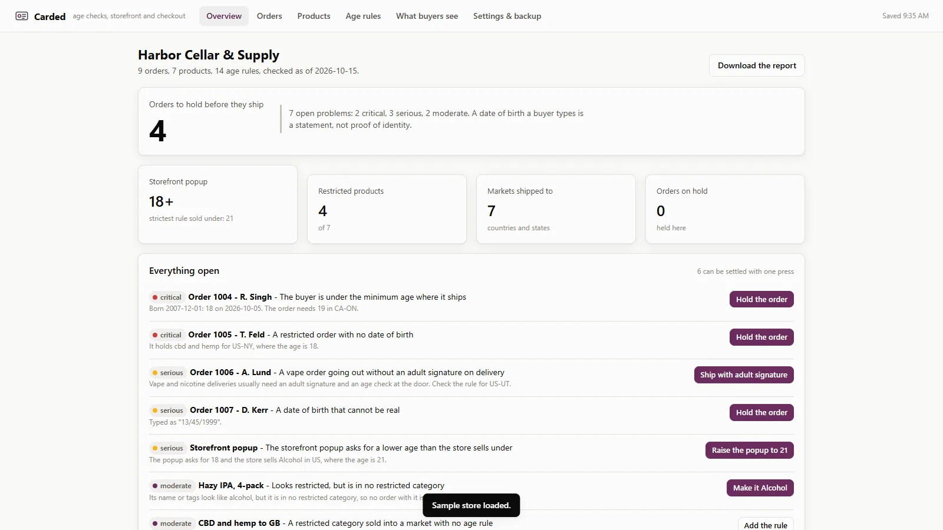943x530 pixels.
Task: Click the critical badge on Order 1004
Action: point(167,297)
